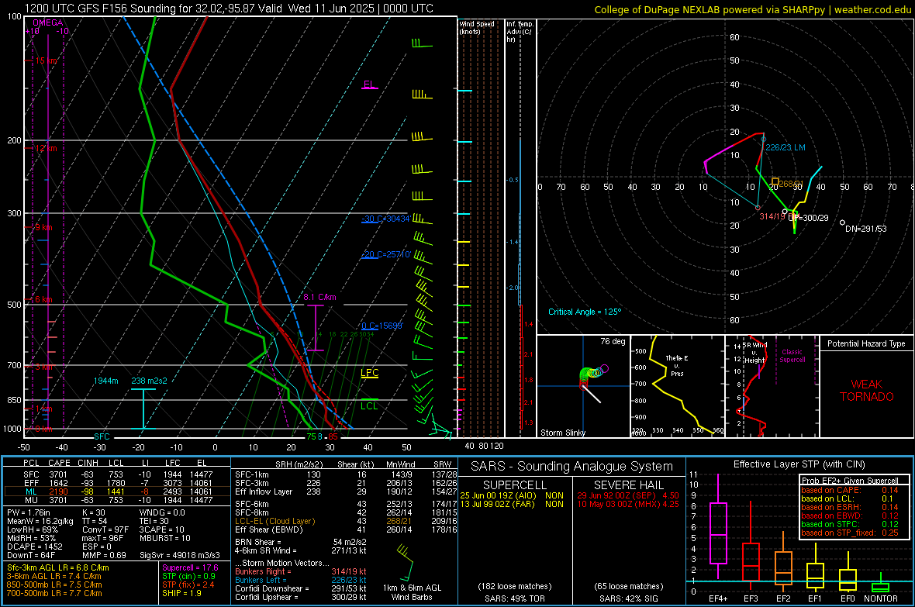
Task: Click the 'Prob EF2+ Given Supercell' heading
Action: (x=850, y=481)
